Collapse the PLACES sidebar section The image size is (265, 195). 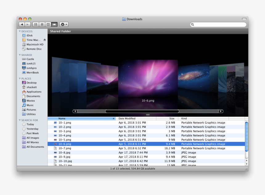pos(20,79)
